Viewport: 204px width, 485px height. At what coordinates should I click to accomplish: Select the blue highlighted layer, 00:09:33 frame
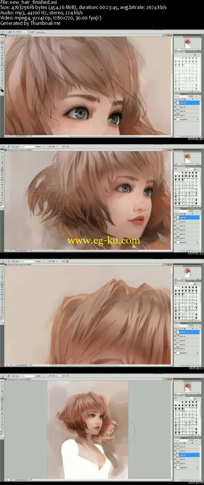(187, 217)
